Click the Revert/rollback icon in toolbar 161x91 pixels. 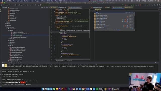click(152, 5)
